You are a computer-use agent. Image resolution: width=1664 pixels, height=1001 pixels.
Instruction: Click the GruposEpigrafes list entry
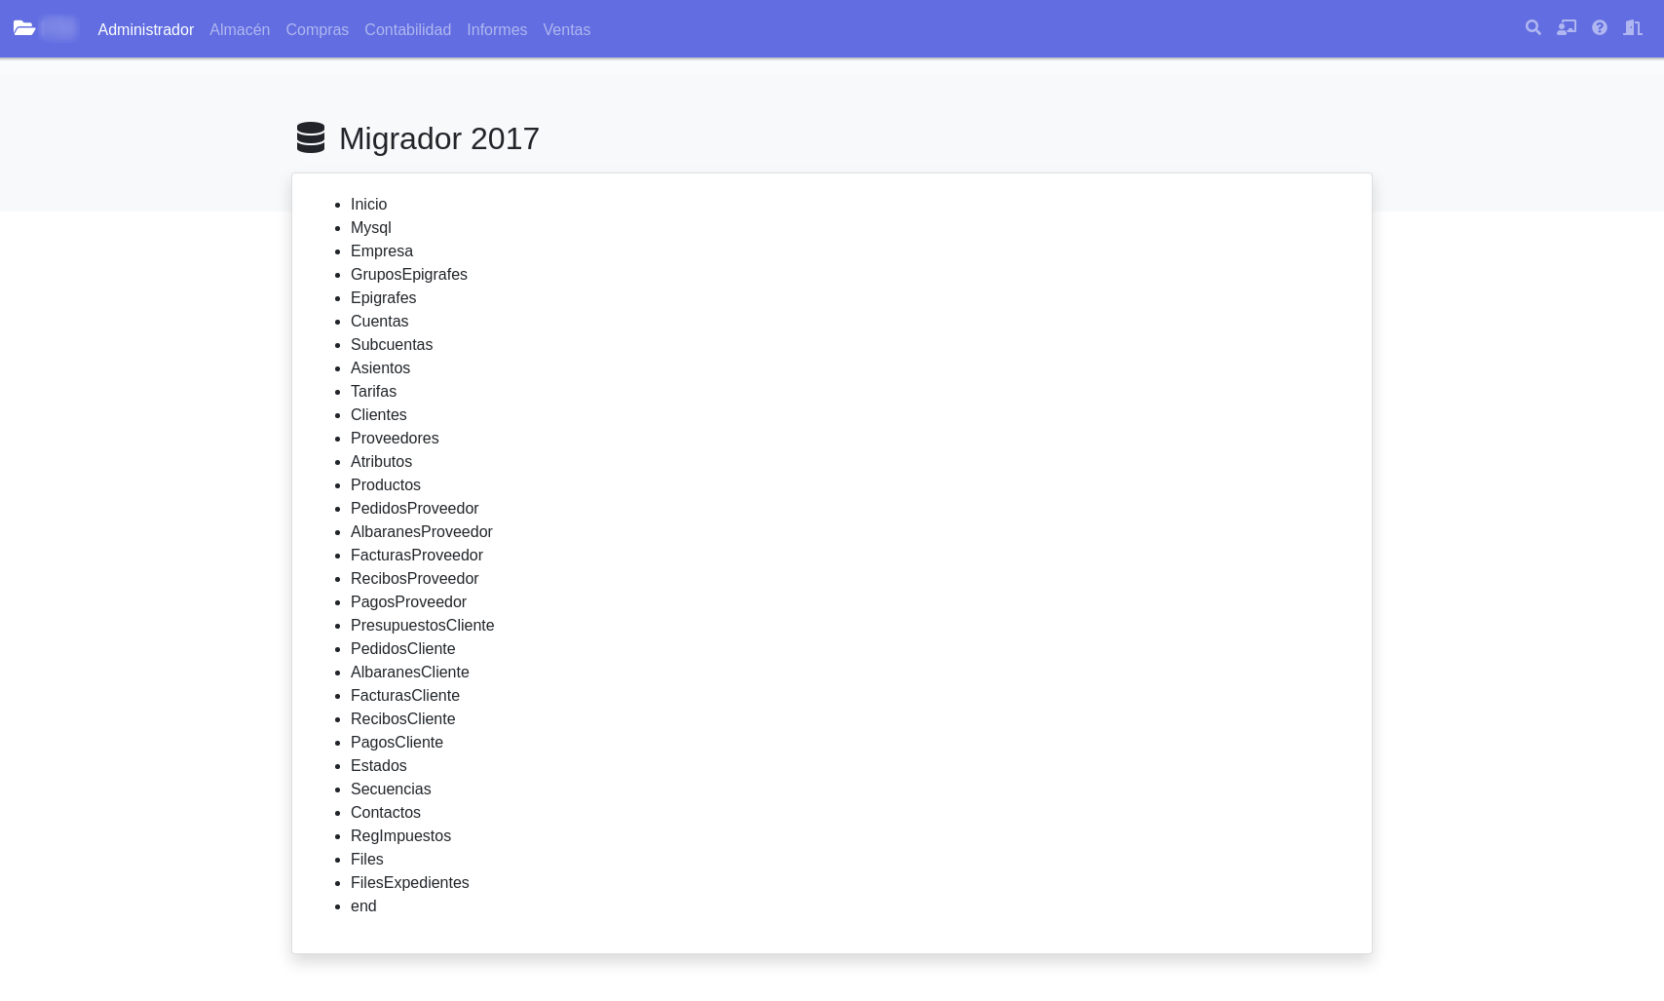(x=408, y=274)
